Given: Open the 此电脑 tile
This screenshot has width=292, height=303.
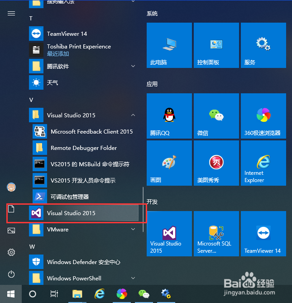Looking at the screenshot, I should click(169, 45).
